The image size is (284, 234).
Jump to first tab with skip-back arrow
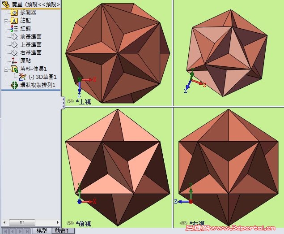pyautogui.click(x=6, y=231)
